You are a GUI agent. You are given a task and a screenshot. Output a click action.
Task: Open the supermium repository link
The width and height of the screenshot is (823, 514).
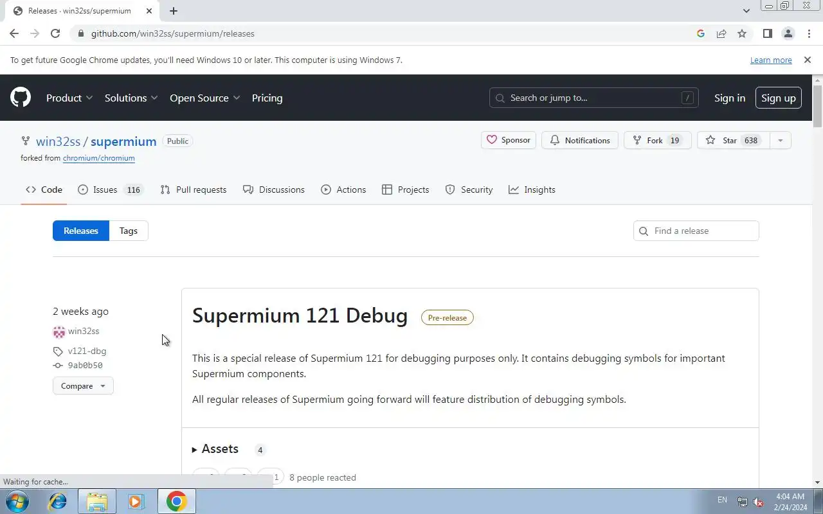123,141
